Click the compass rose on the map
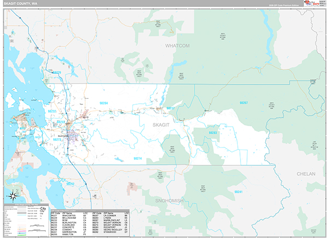Screen dimensions: 328x238 (x=13, y=196)
